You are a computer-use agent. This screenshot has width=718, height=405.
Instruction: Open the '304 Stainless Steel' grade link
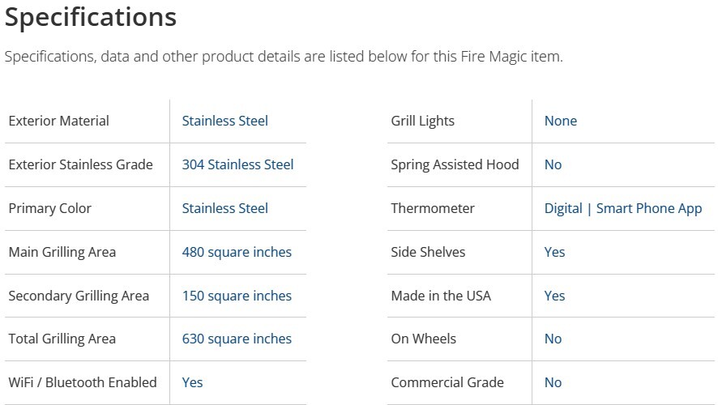(x=237, y=164)
